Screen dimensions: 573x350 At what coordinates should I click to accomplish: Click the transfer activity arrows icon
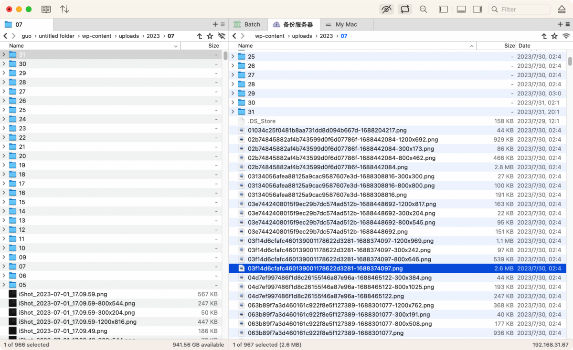(64, 9)
